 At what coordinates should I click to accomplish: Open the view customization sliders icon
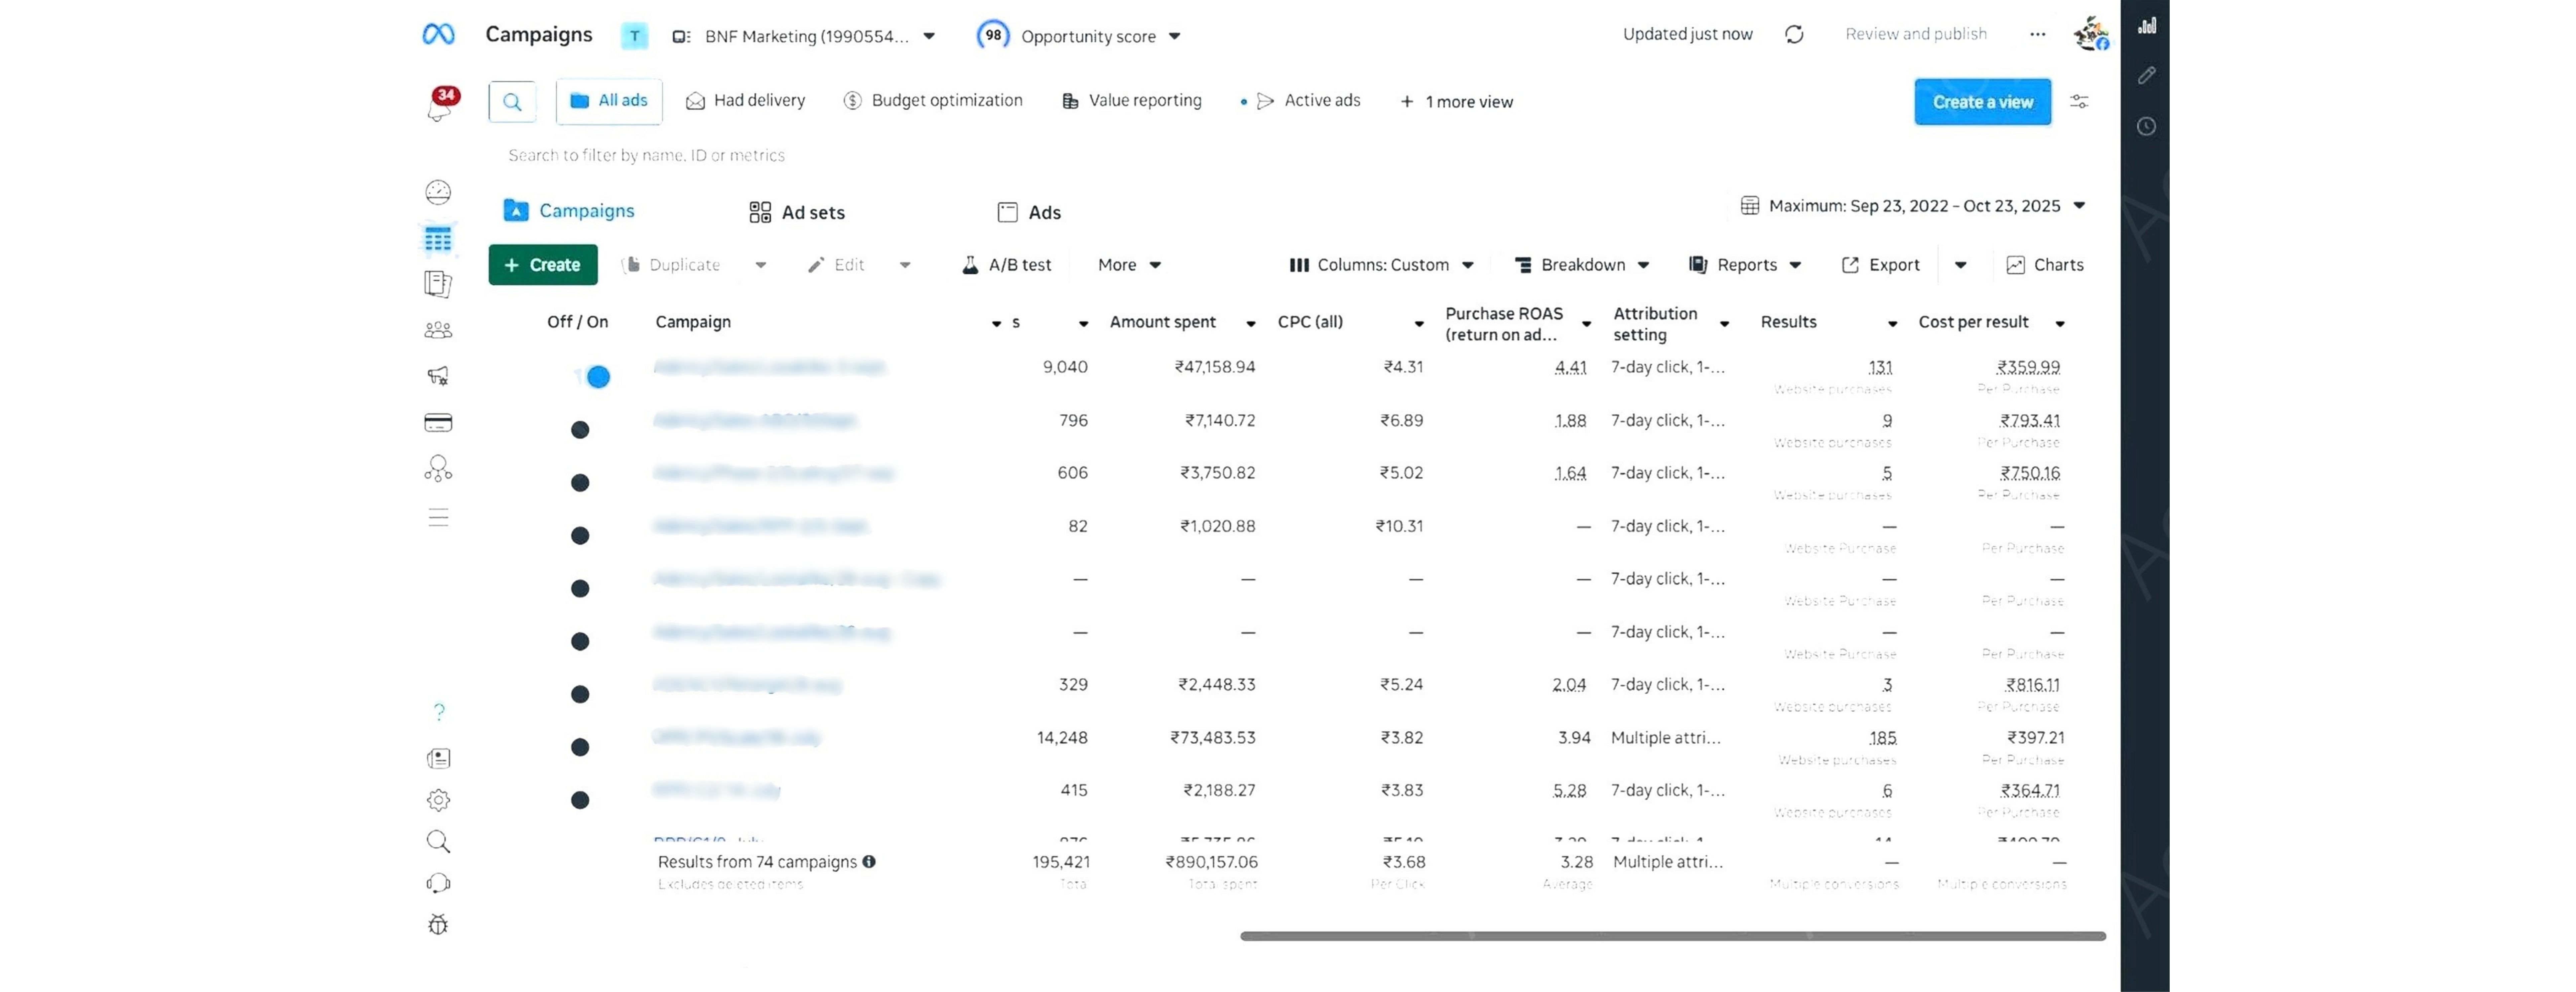click(2079, 102)
